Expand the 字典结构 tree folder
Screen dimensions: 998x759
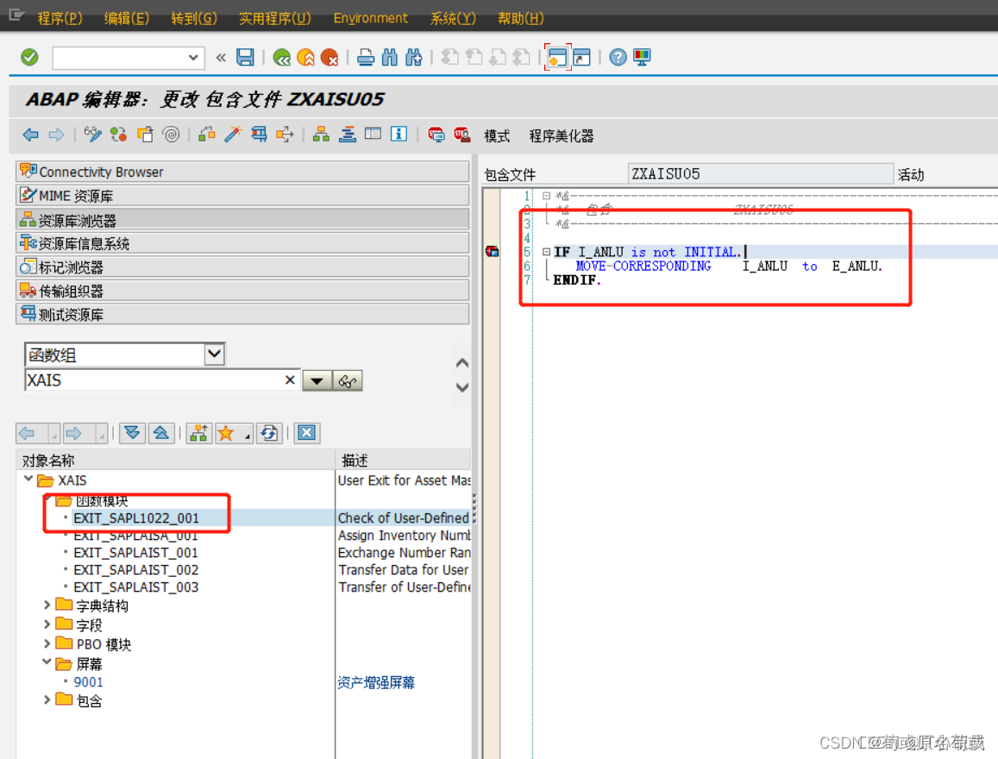pyautogui.click(x=49, y=605)
